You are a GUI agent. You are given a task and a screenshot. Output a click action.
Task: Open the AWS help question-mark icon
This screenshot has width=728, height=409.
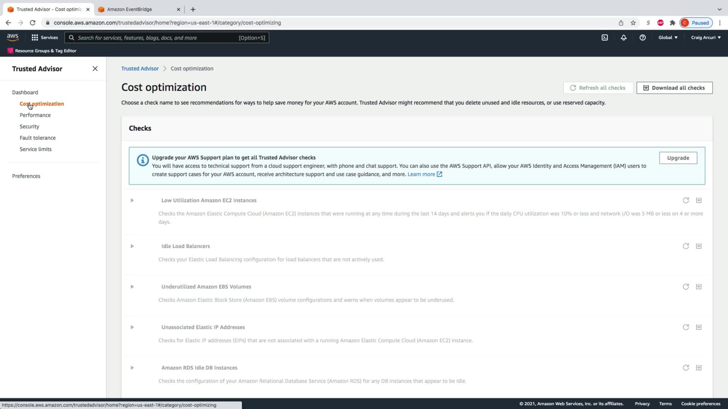[x=642, y=37]
